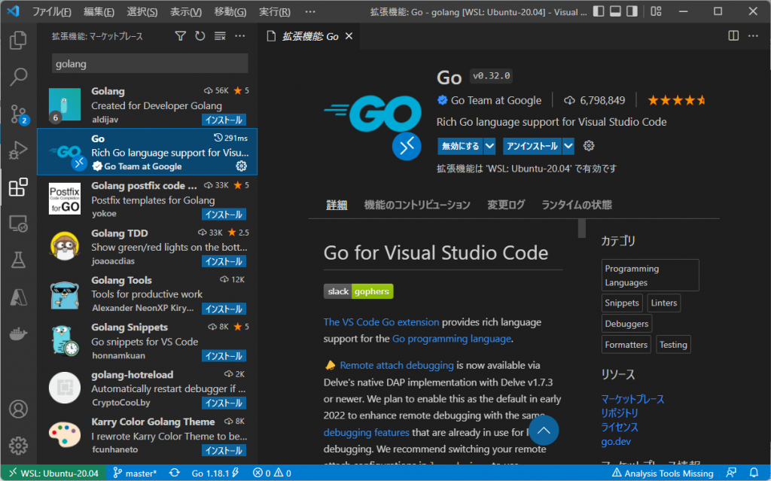Focus the extension search box containing golang
The width and height of the screenshot is (771, 481).
pos(150,64)
